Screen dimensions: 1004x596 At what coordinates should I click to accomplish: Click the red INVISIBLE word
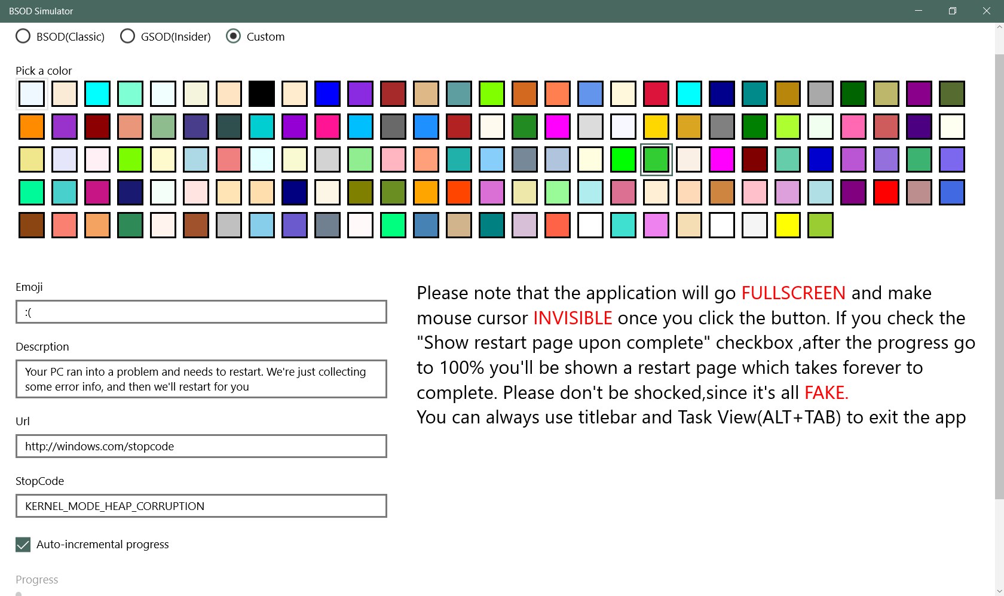pyautogui.click(x=573, y=318)
